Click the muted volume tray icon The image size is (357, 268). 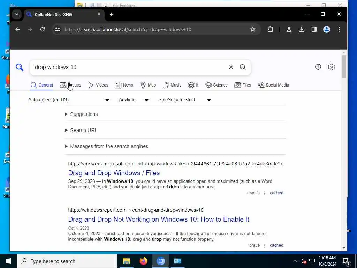pos(303,261)
